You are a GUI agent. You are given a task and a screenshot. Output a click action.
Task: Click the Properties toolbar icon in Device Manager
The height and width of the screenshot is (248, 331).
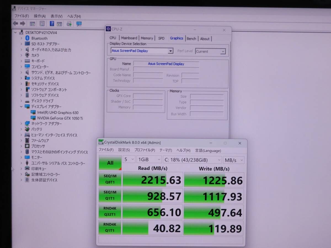coord(42,24)
